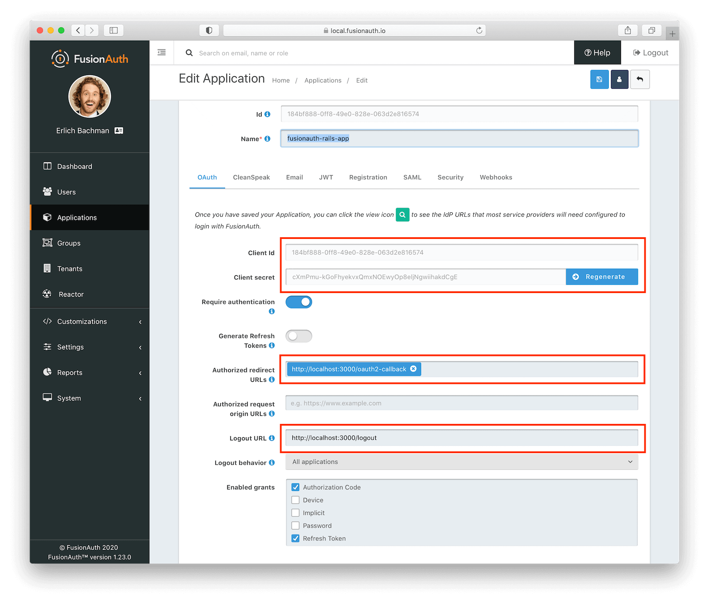Click the blue save application icon
The image size is (709, 603).
599,79
